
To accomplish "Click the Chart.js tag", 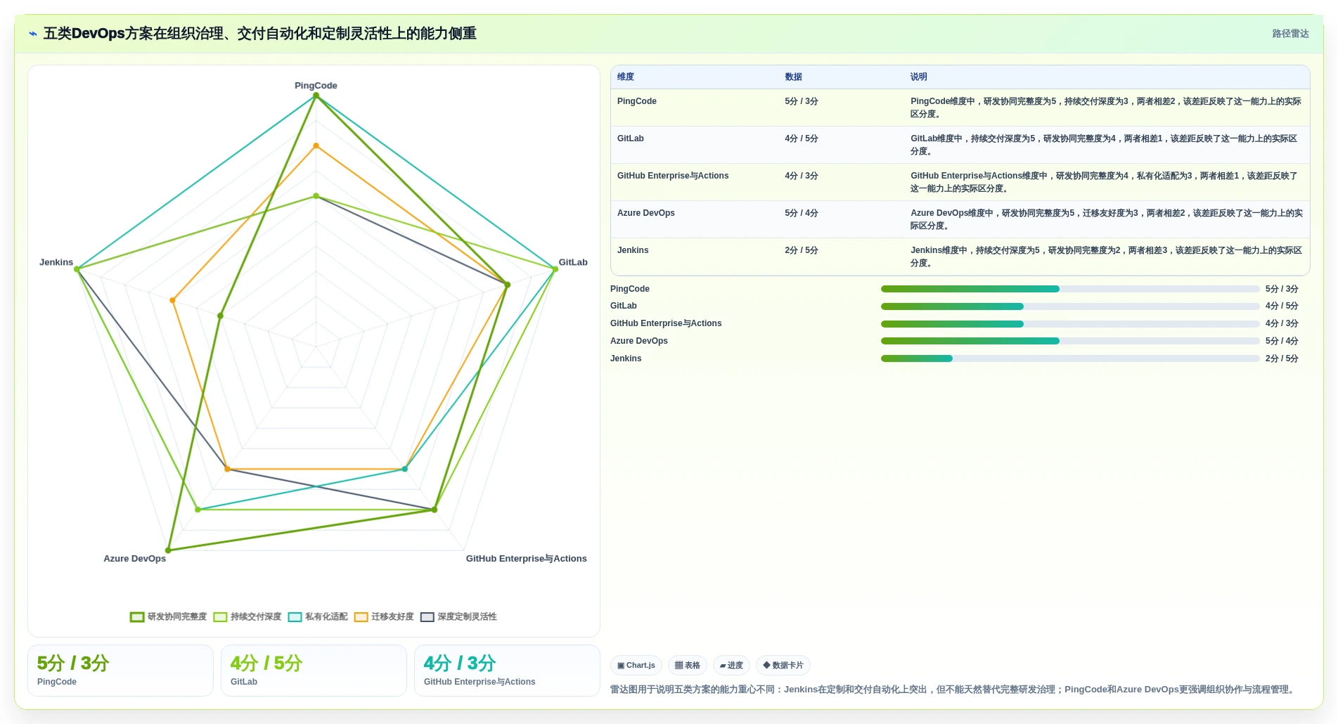I will [636, 666].
